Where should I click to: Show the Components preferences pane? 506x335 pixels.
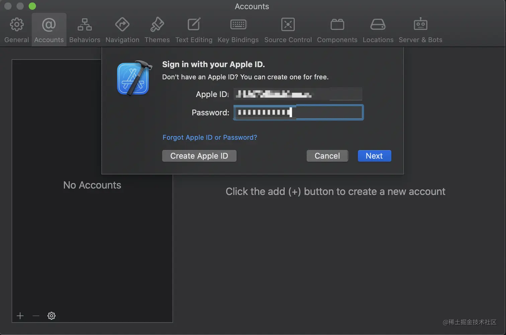point(337,30)
